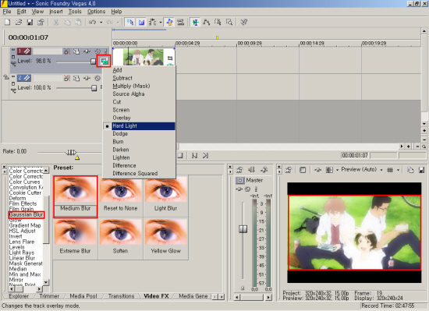Viewport: 429px width, 311px height.
Task: Select Lens Flare in the FX list
Action: tap(22, 242)
